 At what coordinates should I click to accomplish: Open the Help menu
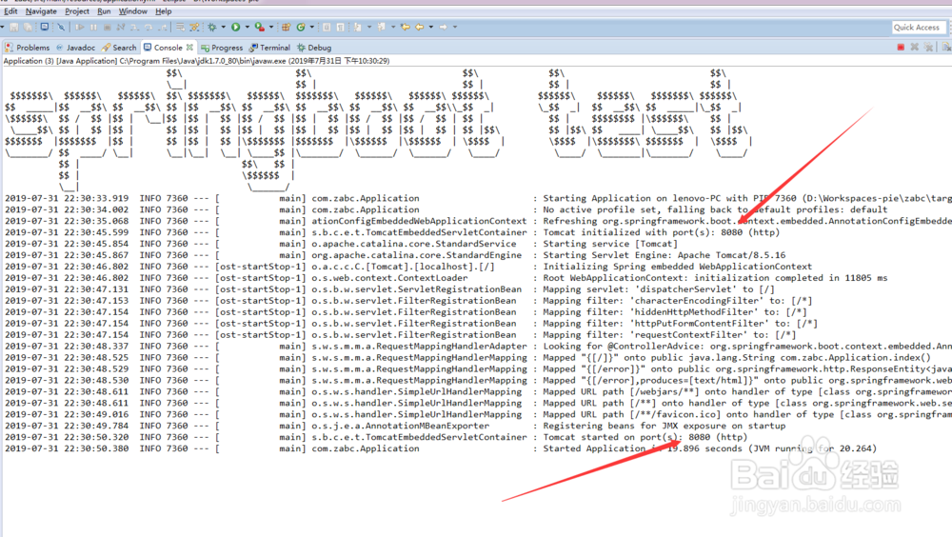point(164,10)
